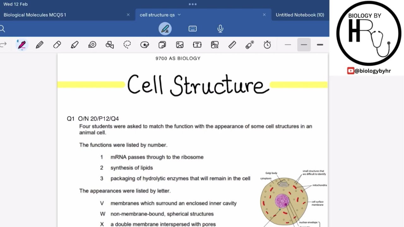Select the thin stroke thickness

(288, 45)
